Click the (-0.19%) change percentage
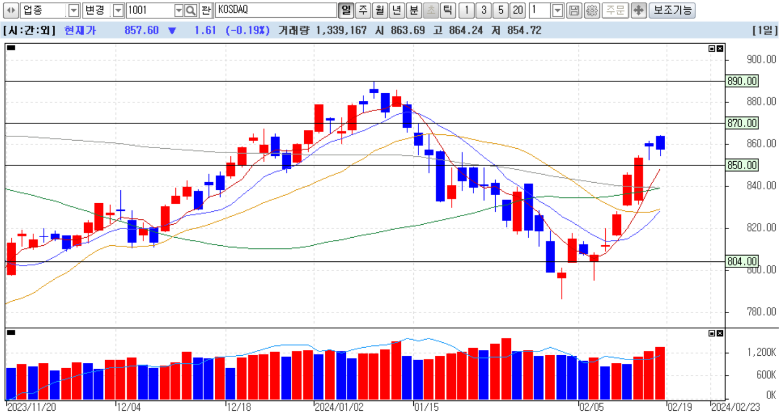Screen dimensions: 779x414 pos(248,31)
